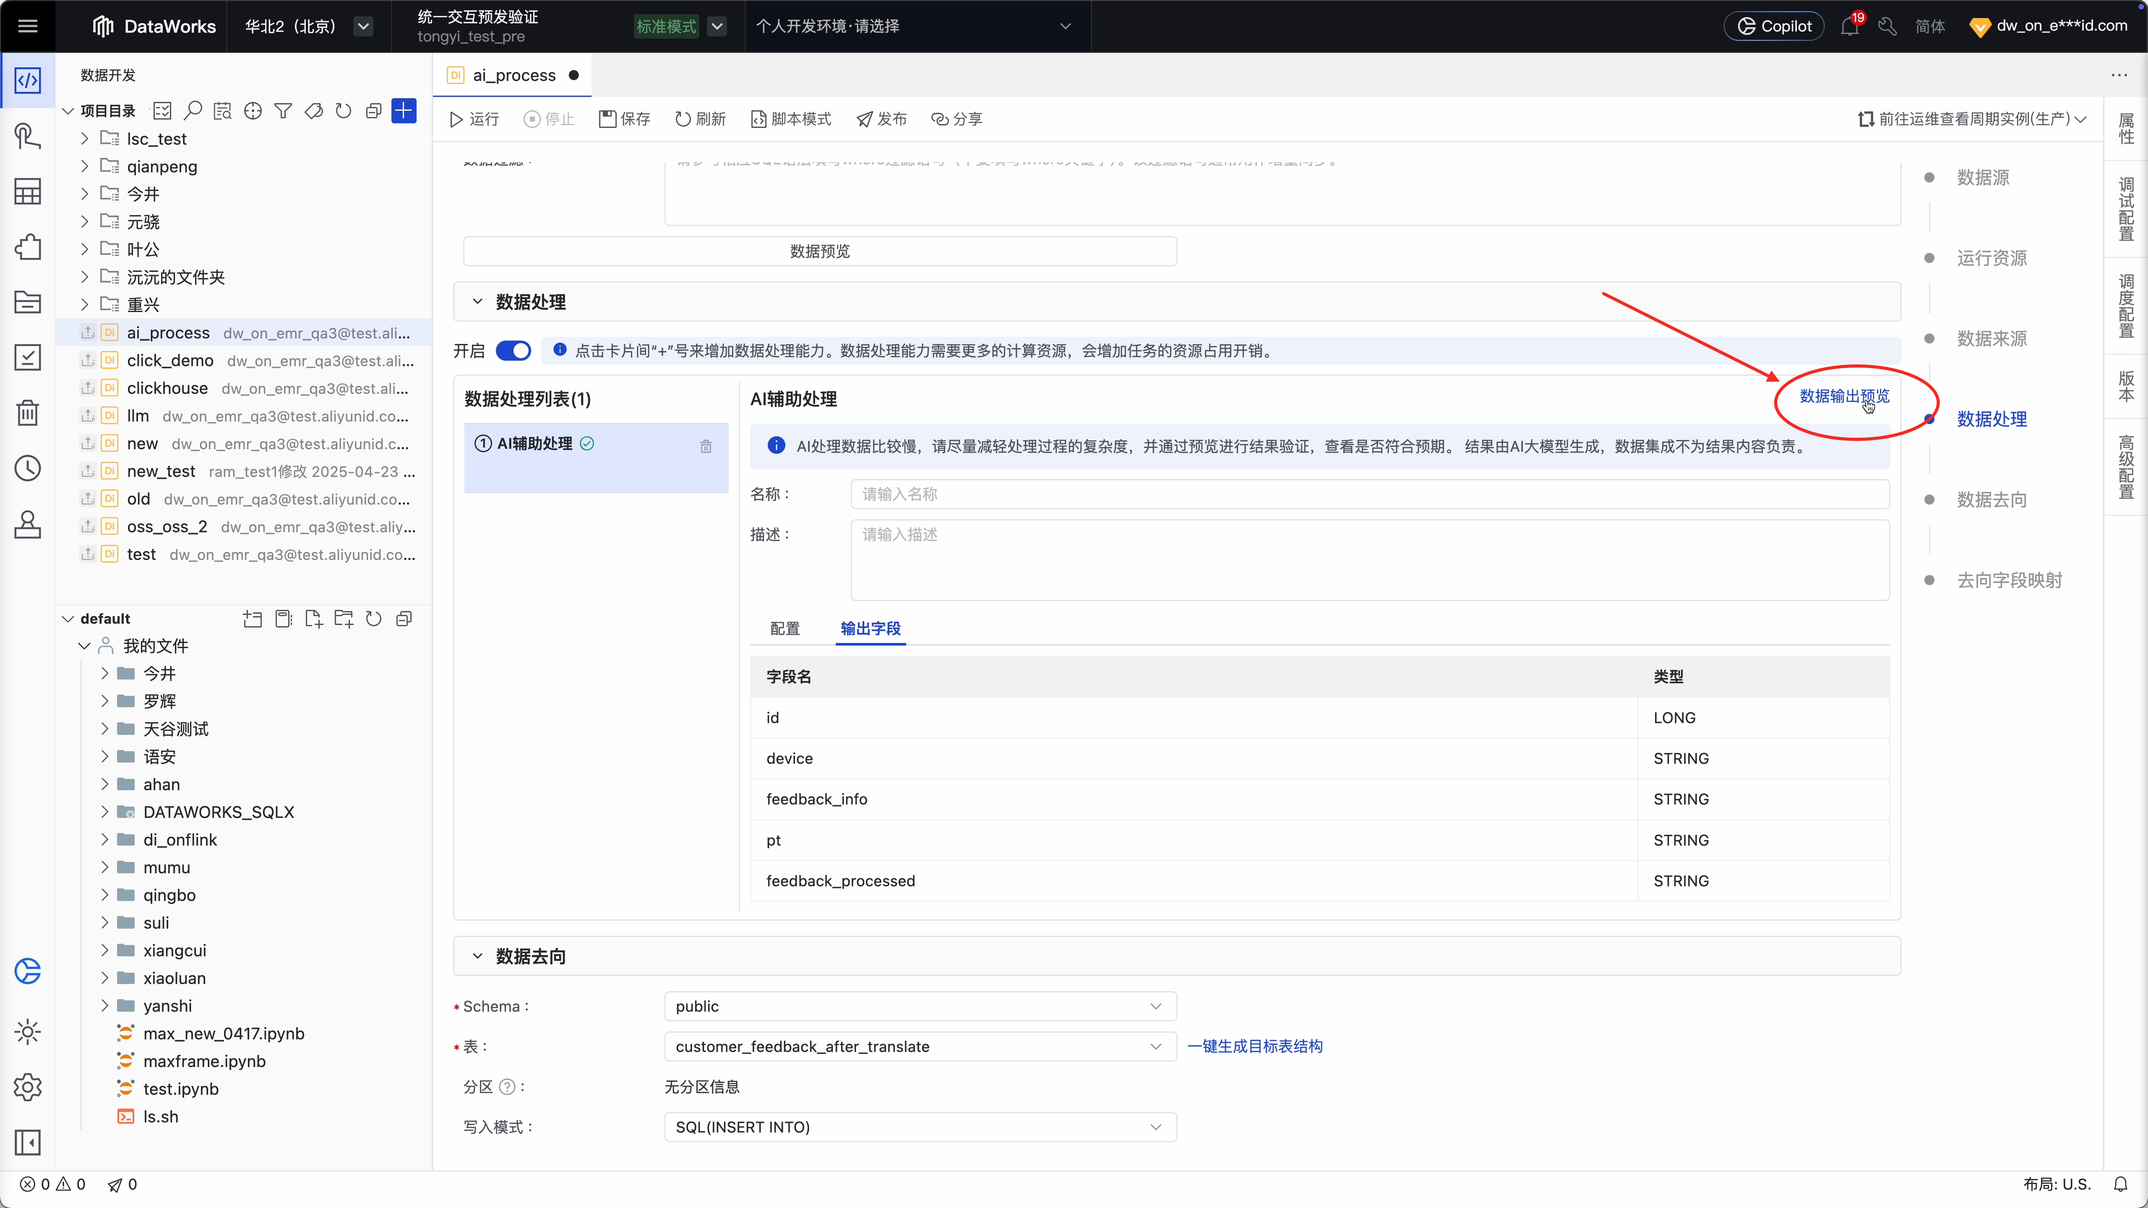Click the 一键生成目标表结构 link
Screen dimensions: 2148x1208
pos(1254,1045)
